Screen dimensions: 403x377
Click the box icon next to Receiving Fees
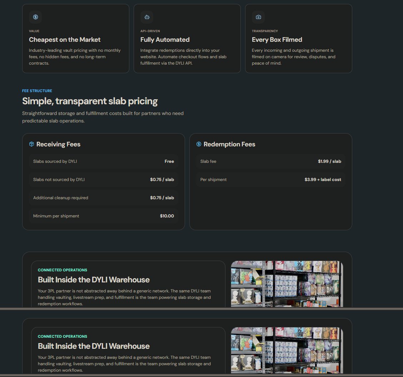31,144
